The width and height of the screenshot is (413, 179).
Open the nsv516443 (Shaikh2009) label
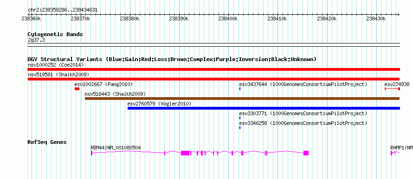pyautogui.click(x=115, y=94)
